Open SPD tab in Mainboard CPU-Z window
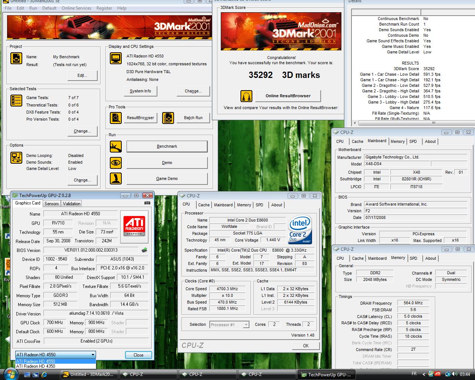475x380 pixels. coord(413,141)
